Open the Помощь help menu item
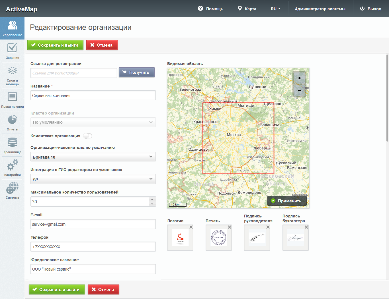The height and width of the screenshot is (299, 389). coord(210,9)
